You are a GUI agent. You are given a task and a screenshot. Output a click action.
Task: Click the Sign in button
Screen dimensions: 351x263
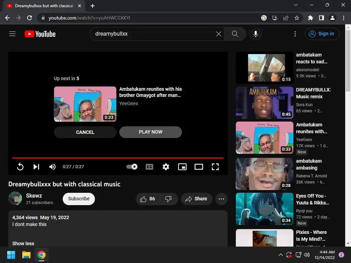[x=322, y=34]
